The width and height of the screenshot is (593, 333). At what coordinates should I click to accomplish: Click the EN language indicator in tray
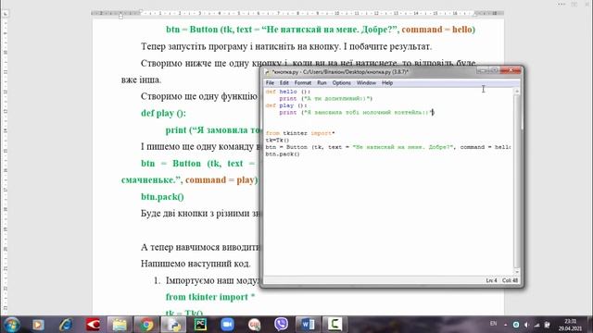pos(493,324)
